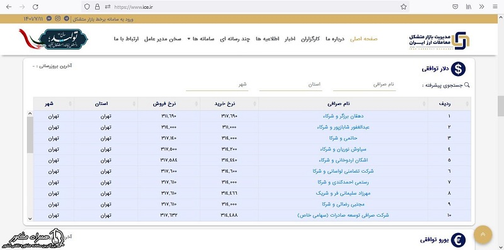Bookmark this page with star icon
Screen dimensions: 504x250
[x=403, y=7]
